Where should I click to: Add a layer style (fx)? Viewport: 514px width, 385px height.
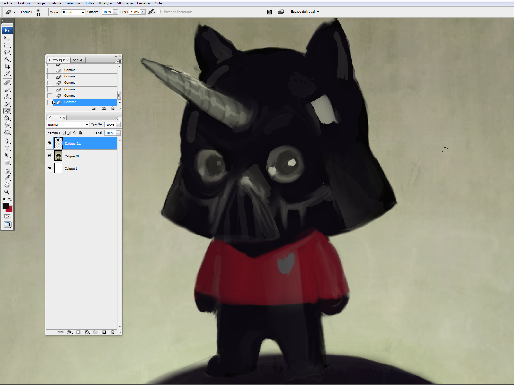69,332
